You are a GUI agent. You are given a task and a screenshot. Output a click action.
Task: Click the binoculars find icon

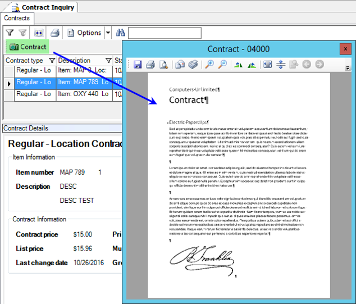point(120,33)
